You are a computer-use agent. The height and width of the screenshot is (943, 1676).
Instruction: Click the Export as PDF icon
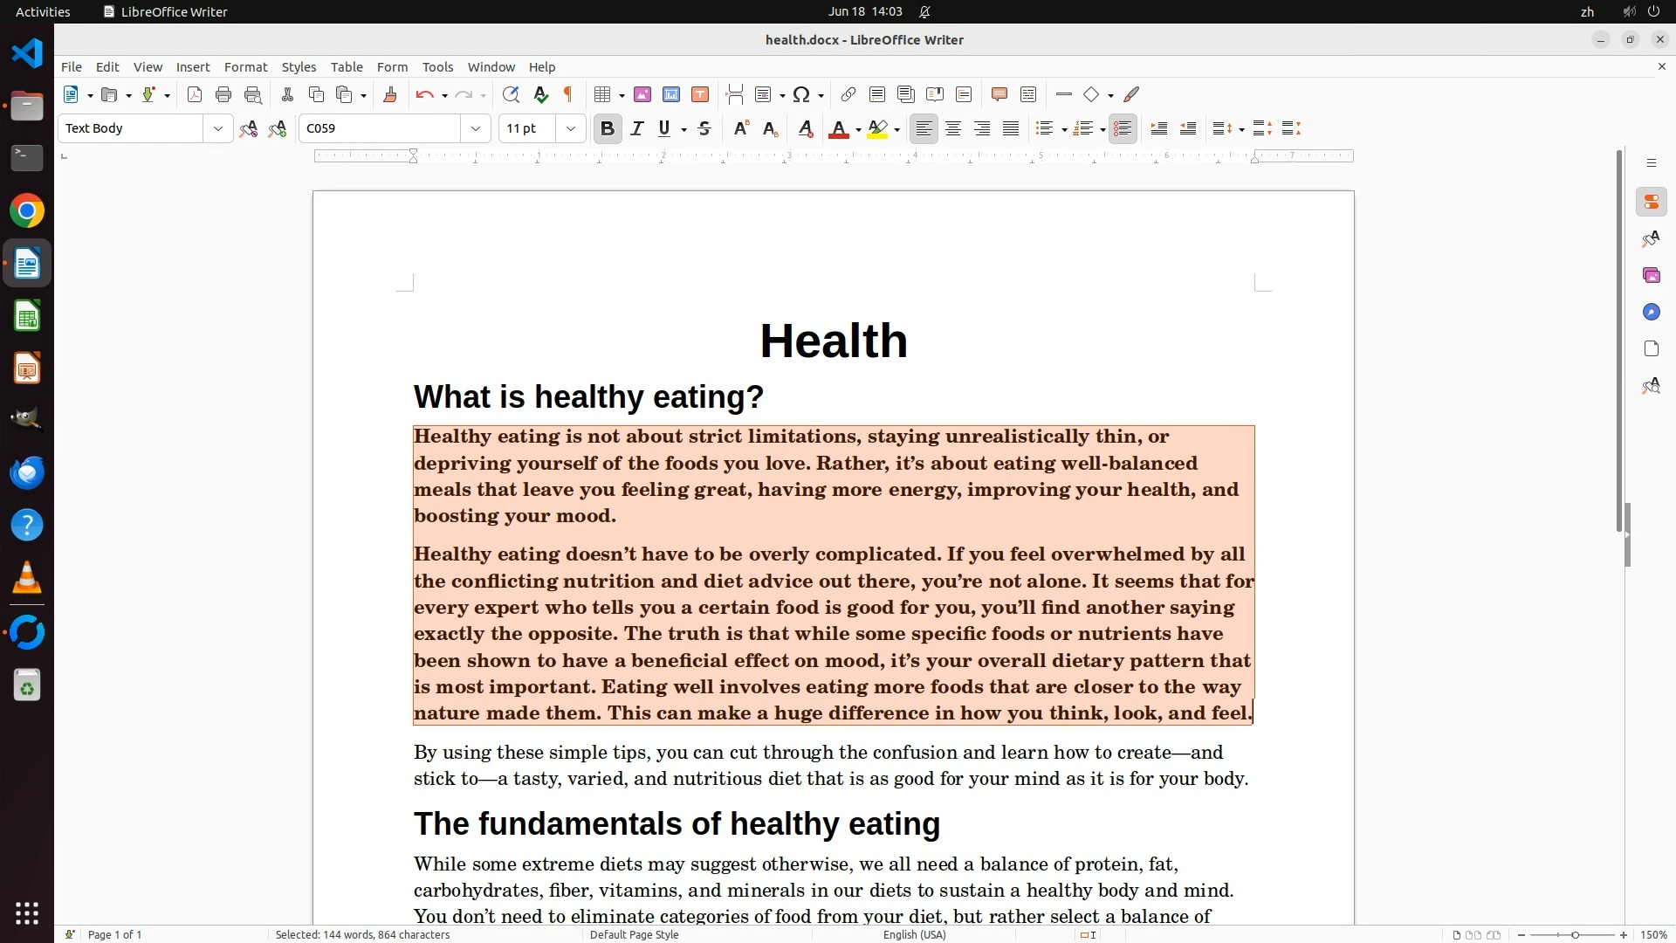(195, 95)
